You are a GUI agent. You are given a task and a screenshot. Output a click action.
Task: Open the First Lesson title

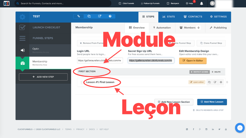[x=100, y=82]
